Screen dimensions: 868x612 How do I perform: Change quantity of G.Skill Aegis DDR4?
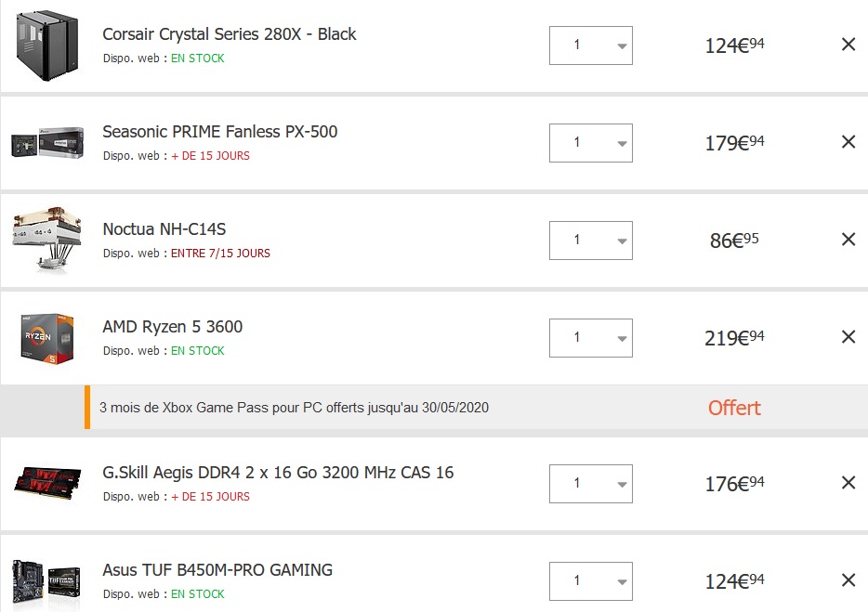[591, 484]
